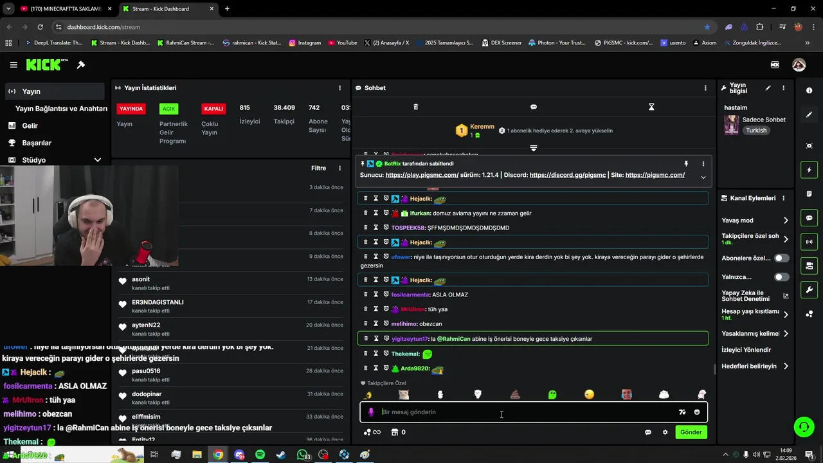Click the gavel moderator icon in header

[x=81, y=65]
